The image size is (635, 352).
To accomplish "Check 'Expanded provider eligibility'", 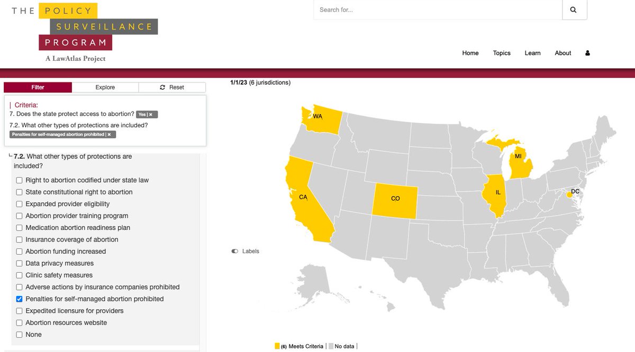I will coord(20,204).
